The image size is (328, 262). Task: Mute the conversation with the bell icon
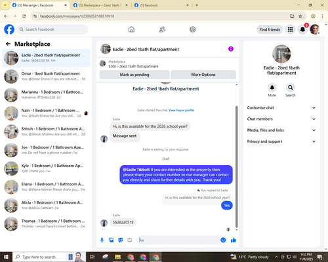[x=272, y=88]
